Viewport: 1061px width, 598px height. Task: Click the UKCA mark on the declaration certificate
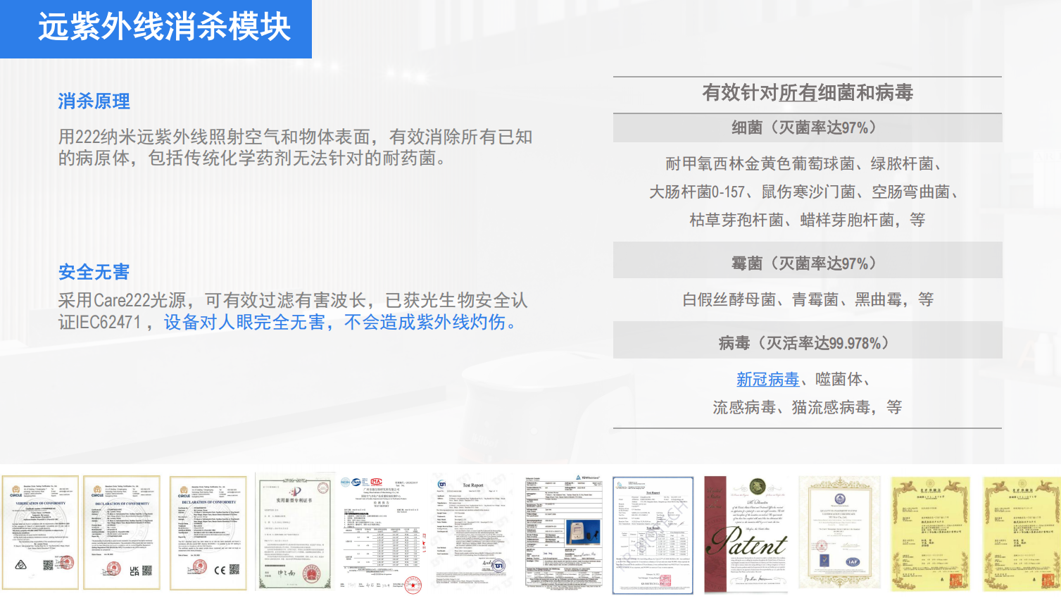[133, 571]
